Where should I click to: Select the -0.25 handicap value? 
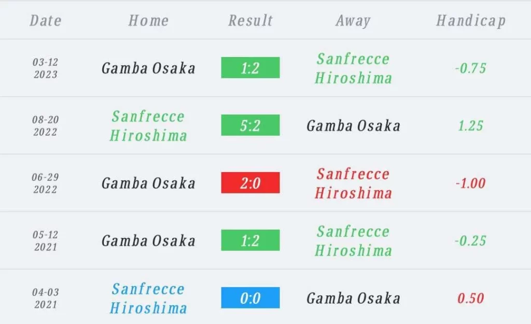point(470,241)
